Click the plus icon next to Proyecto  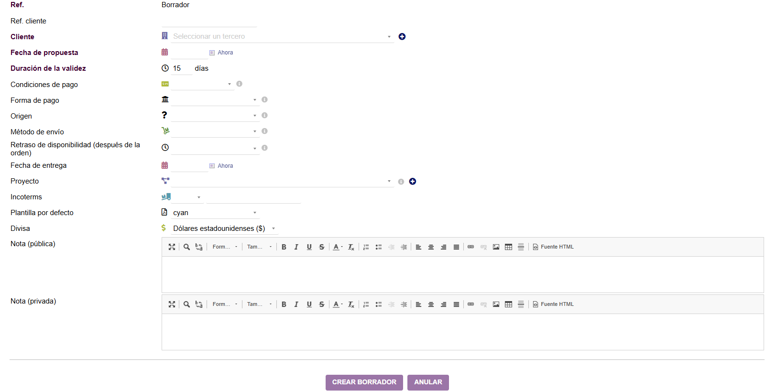point(413,182)
